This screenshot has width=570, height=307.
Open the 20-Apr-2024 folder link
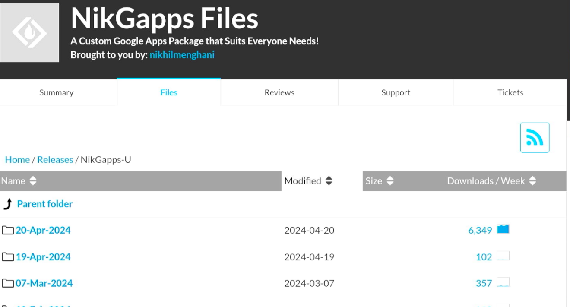43,230
